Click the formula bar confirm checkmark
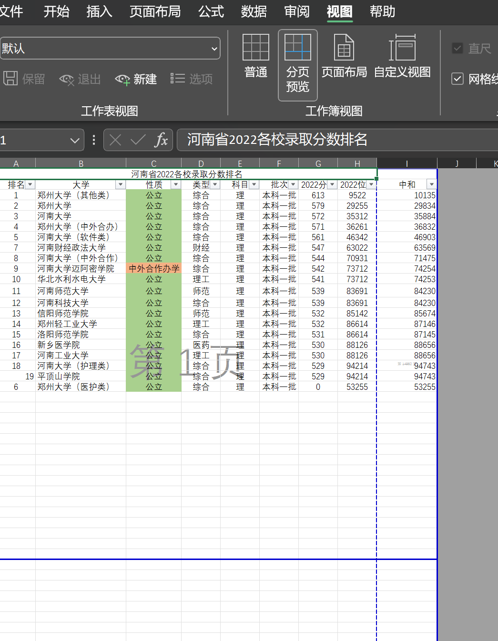This screenshot has width=498, height=641. (x=138, y=140)
